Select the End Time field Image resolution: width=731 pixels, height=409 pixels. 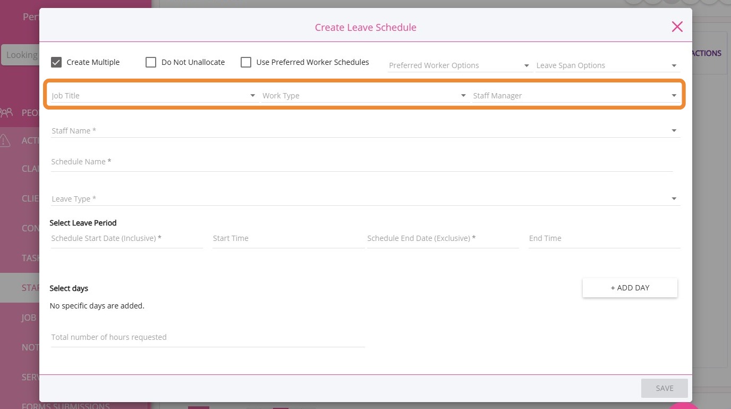click(605, 238)
